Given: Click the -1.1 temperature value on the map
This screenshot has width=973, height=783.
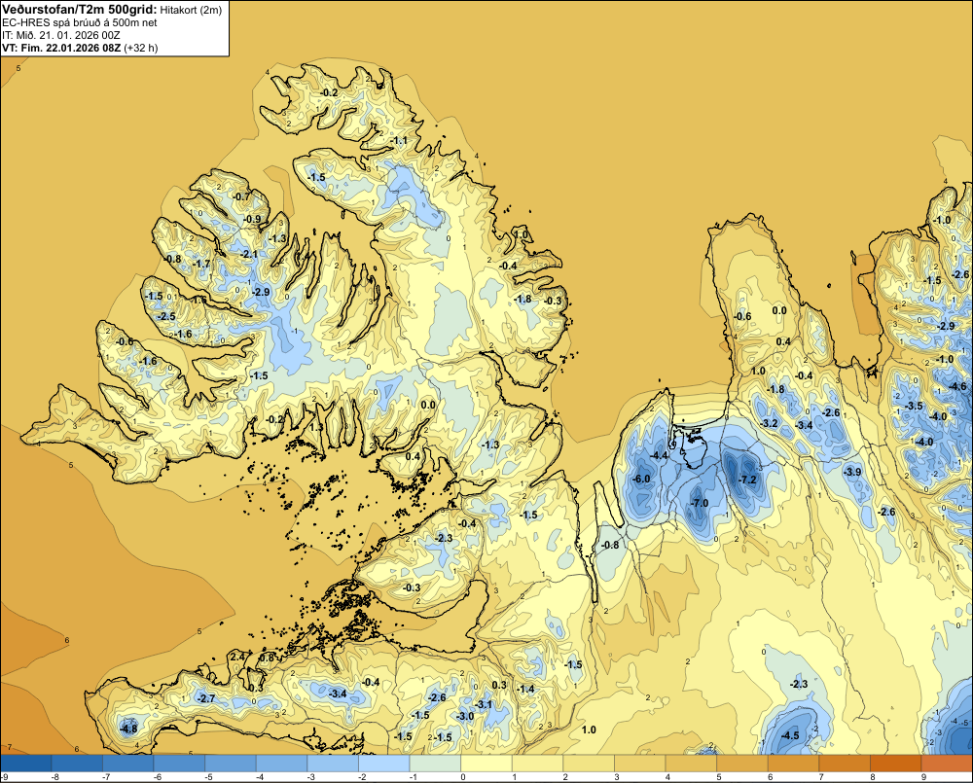Looking at the screenshot, I should click(x=399, y=141).
